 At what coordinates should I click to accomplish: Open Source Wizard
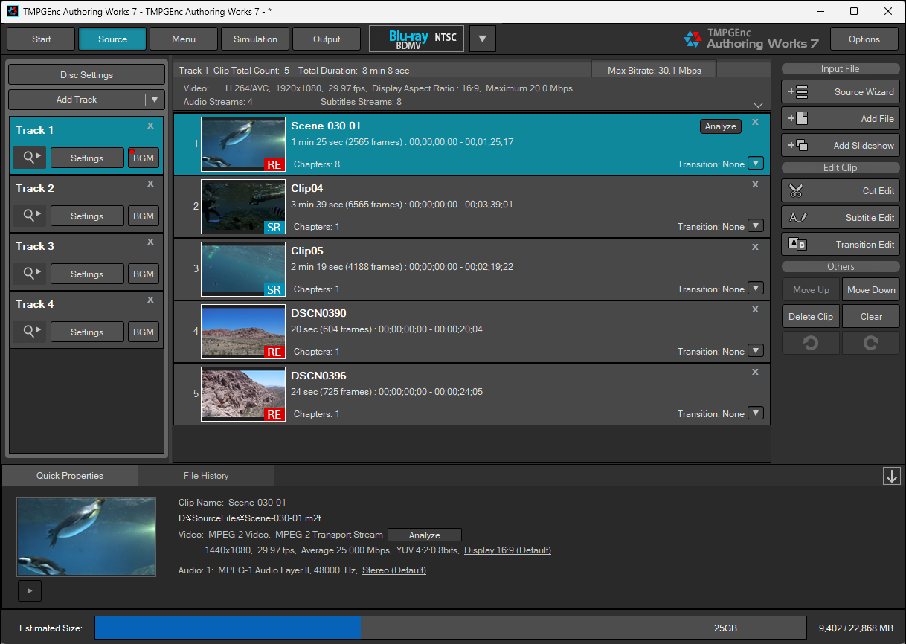click(x=841, y=92)
